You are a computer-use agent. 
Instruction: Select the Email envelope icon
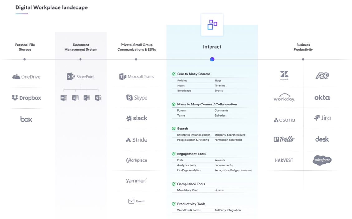click(x=131, y=202)
